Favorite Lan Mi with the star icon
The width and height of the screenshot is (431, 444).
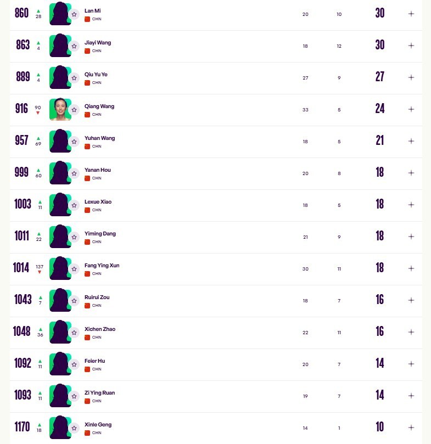pyautogui.click(x=74, y=14)
